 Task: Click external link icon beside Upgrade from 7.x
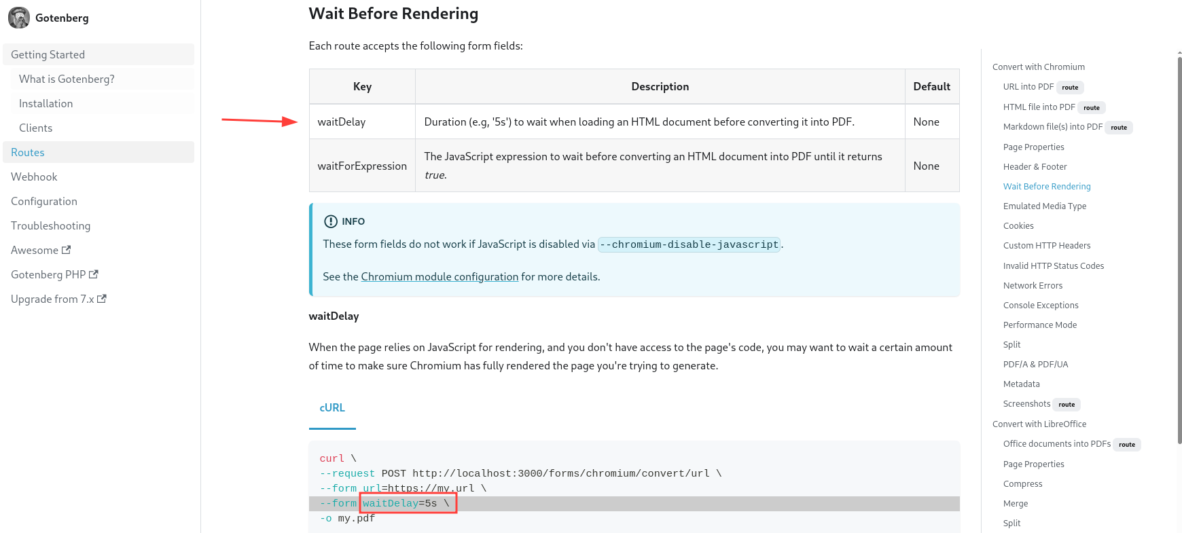click(x=102, y=299)
